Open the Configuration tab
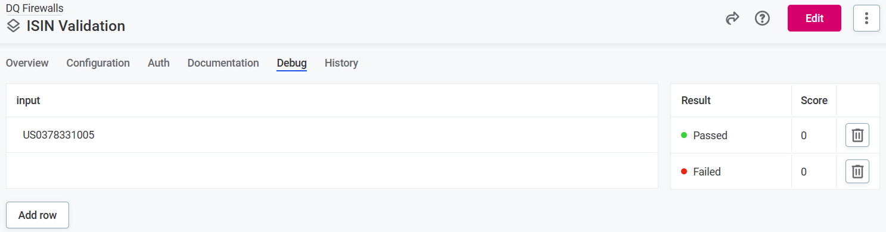Screen dimensions: 886x232 pos(98,63)
